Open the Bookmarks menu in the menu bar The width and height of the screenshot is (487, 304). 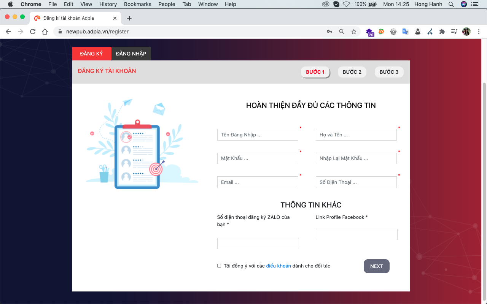[137, 4]
